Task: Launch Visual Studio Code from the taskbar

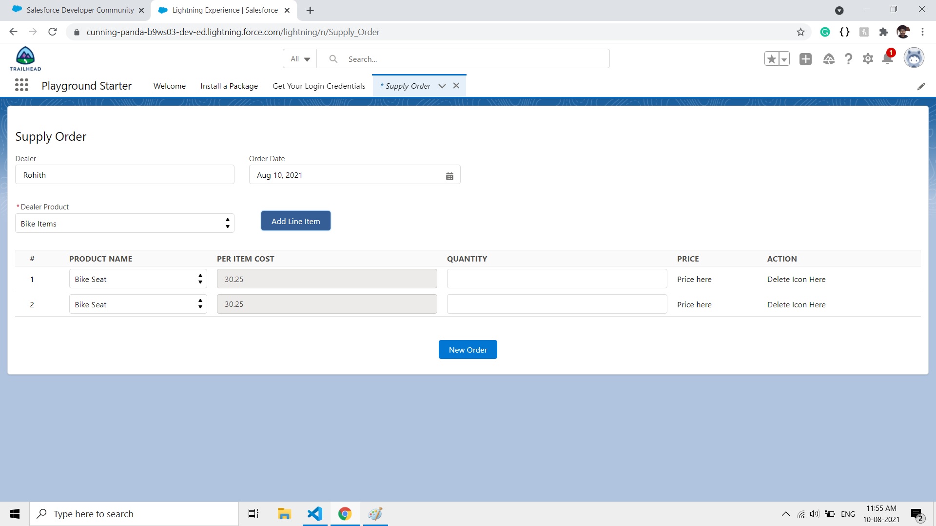Action: (x=315, y=513)
